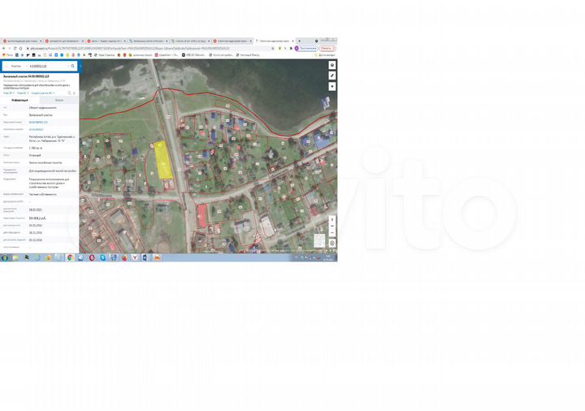The height and width of the screenshot is (411, 585).
Task: Click the red Обновить Chrome button
Action: [x=327, y=49]
